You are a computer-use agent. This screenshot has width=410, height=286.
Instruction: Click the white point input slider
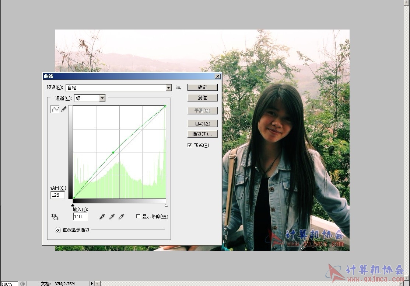tap(166, 205)
